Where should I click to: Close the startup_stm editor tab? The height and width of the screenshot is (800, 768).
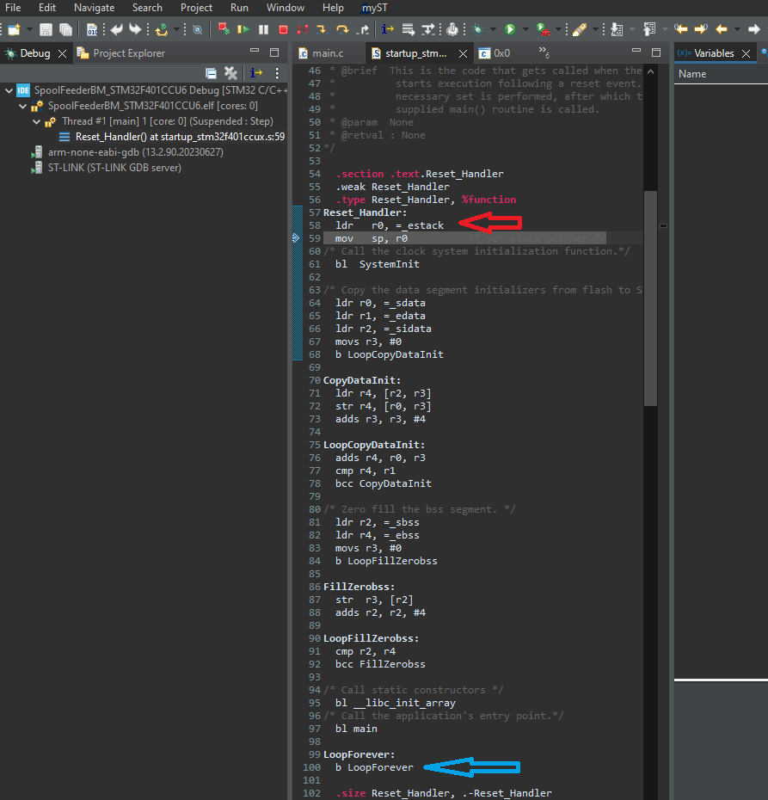point(463,53)
